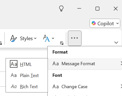Open the Styles paintbrush icon
This screenshot has height=96, width=122.
tap(13, 38)
